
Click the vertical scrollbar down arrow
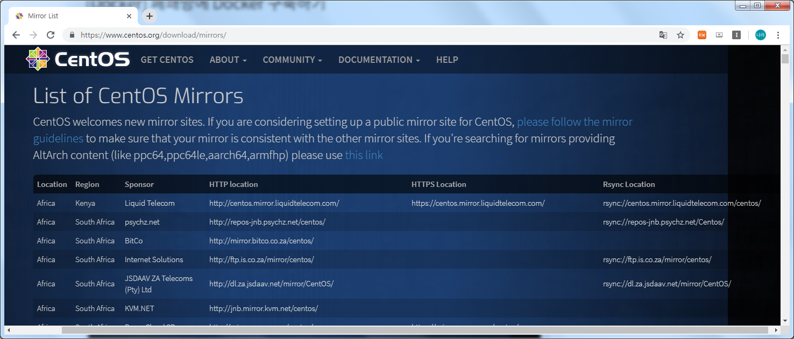[785, 321]
